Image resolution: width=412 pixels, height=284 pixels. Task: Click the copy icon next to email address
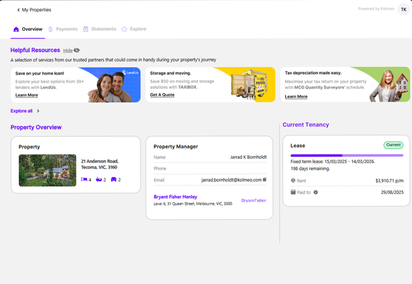pyautogui.click(x=265, y=179)
